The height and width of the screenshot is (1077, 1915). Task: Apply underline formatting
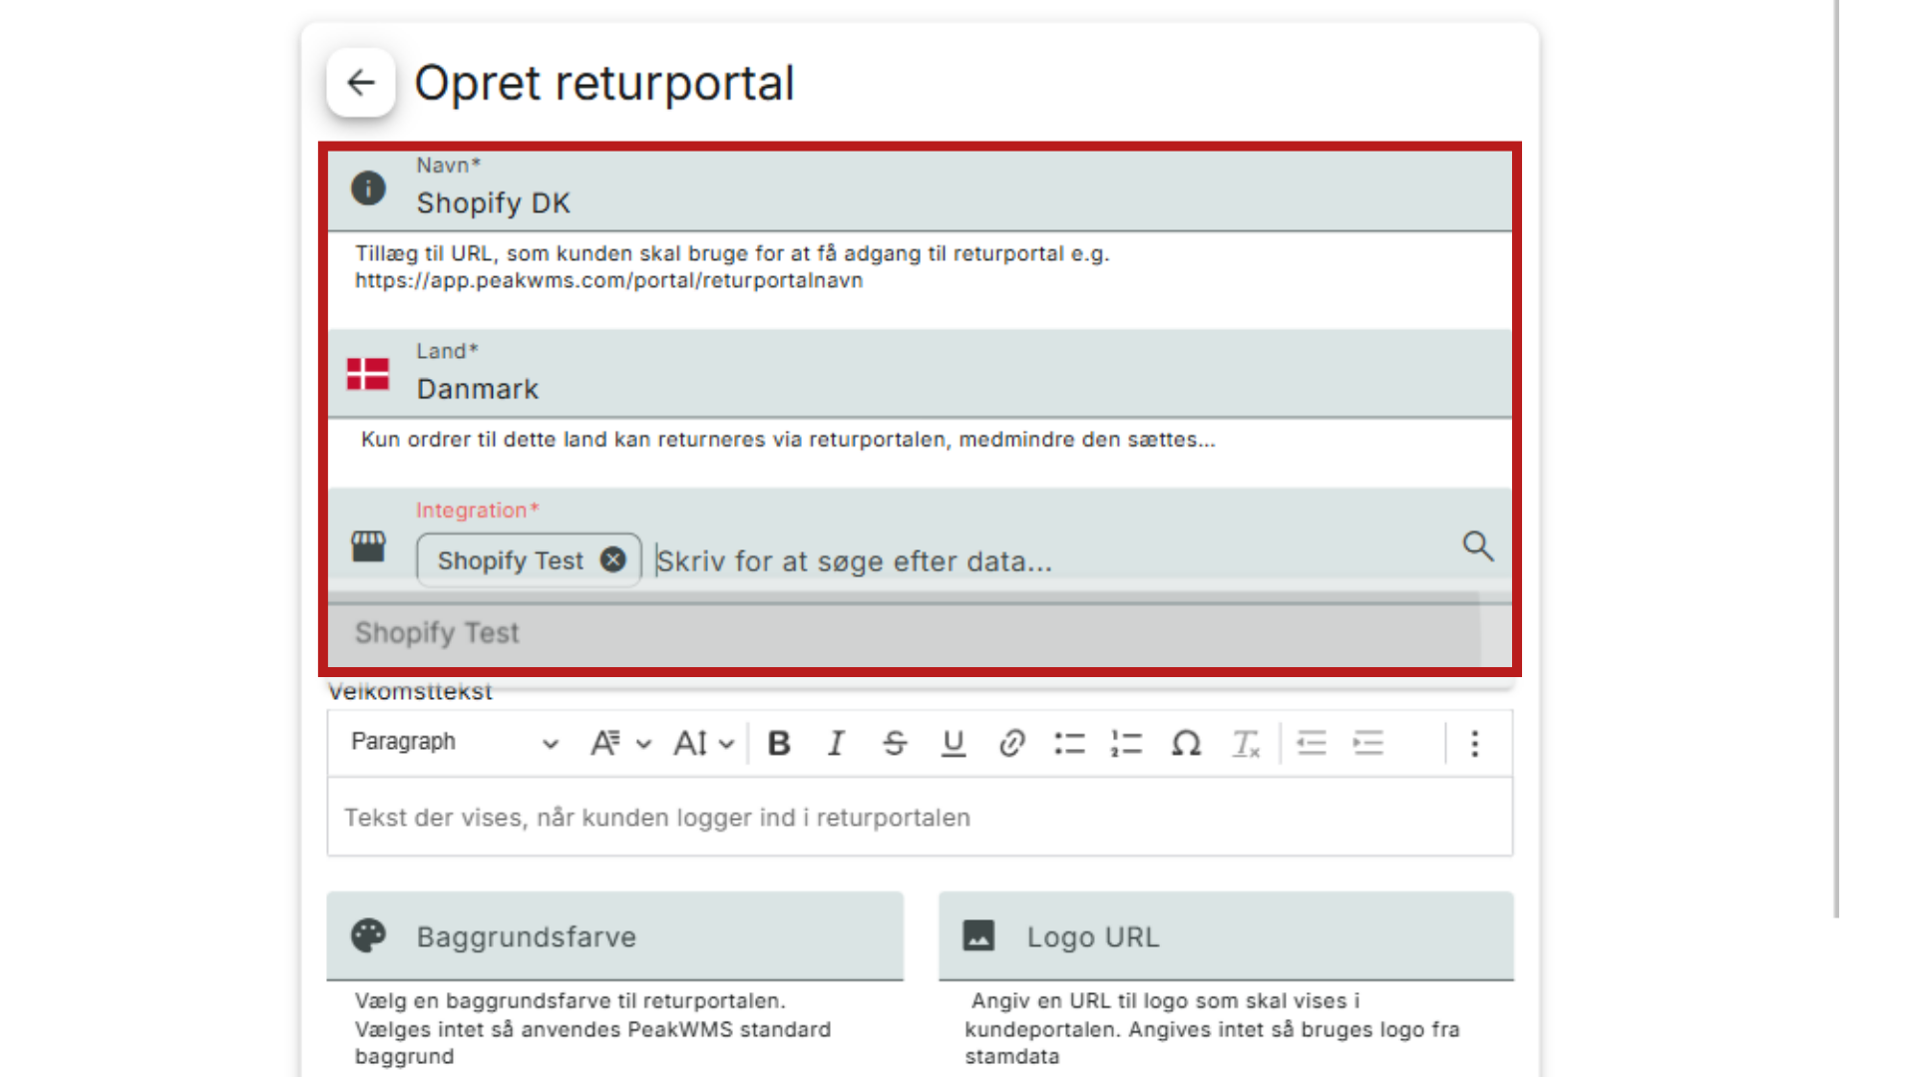954,743
